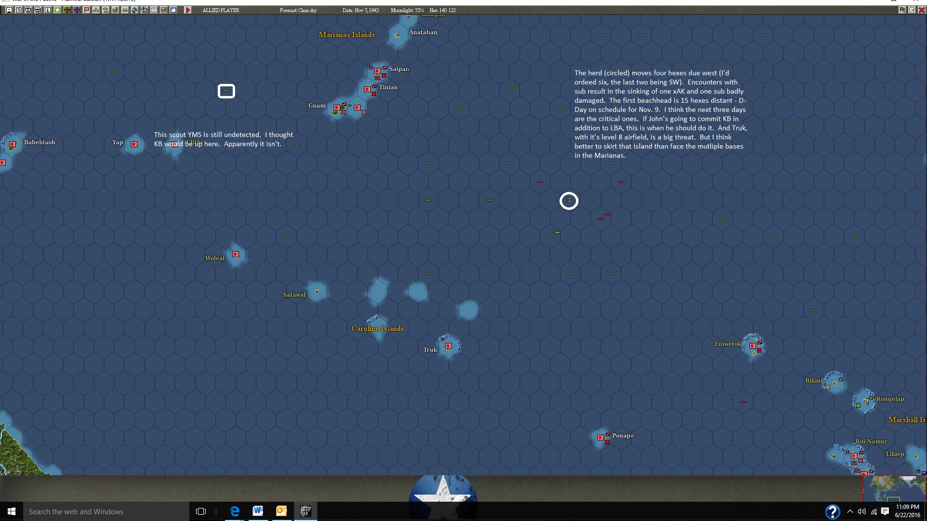Open the red aircraft on green icon

[67, 10]
